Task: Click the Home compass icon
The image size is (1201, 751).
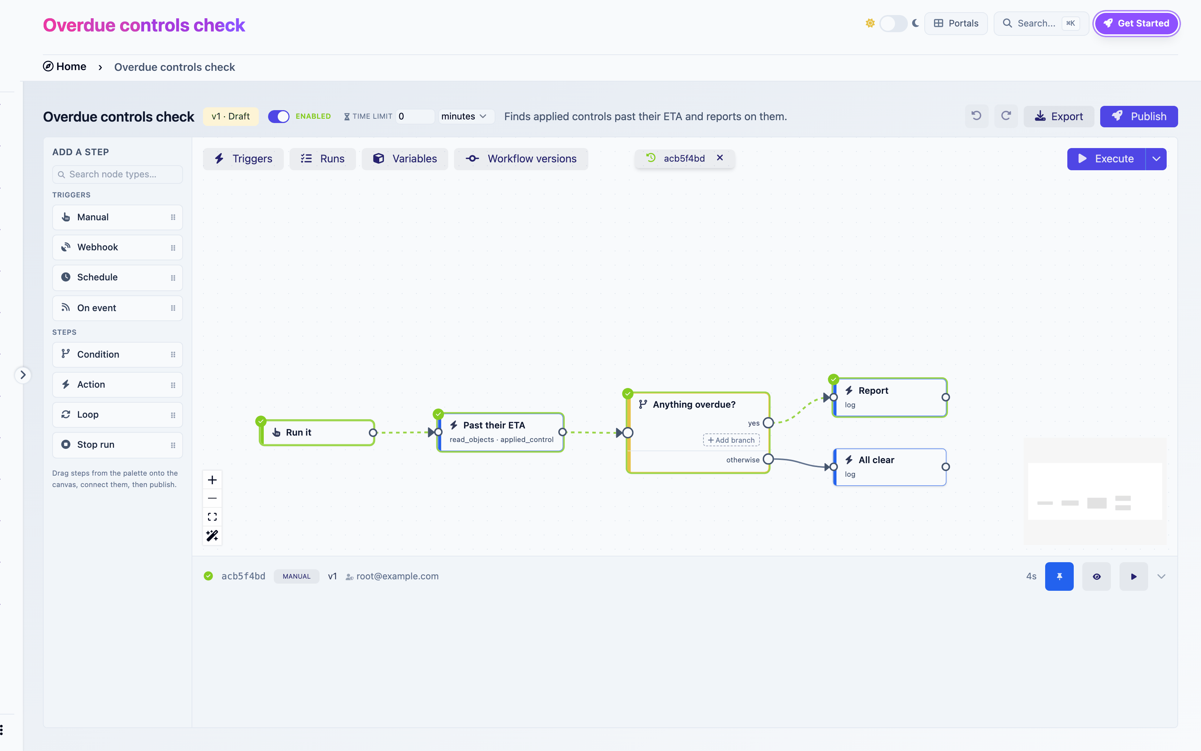Action: [x=48, y=67]
